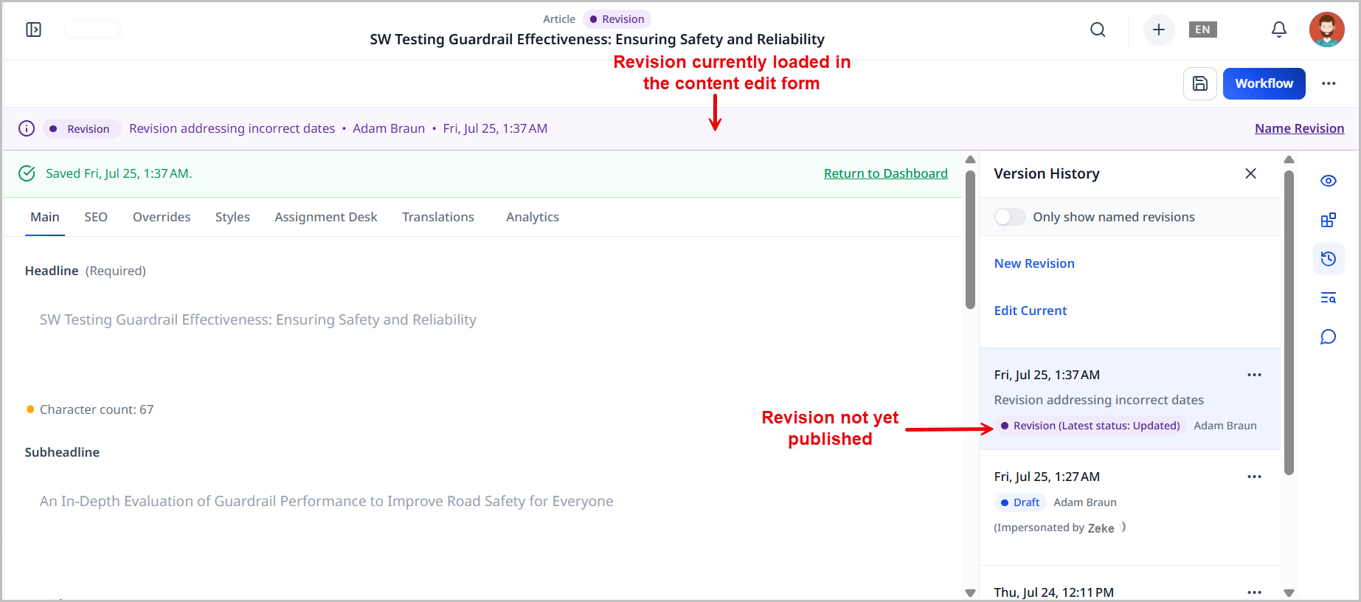Toggle the sidebar panel icon

34,30
